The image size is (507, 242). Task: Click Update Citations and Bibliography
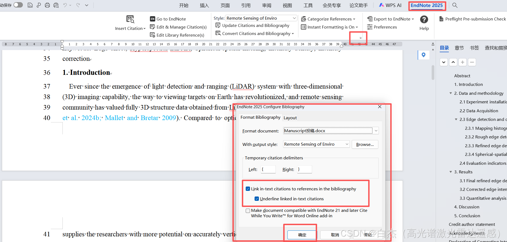(252, 25)
